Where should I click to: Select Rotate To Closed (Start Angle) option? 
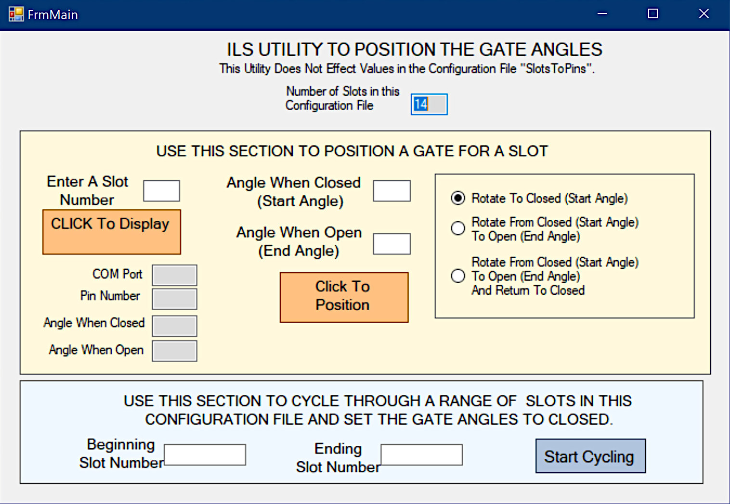point(458,198)
